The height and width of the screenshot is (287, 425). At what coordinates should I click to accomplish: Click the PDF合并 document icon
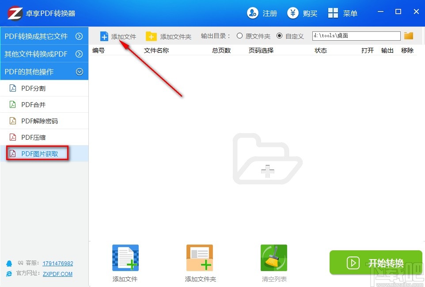coord(13,104)
